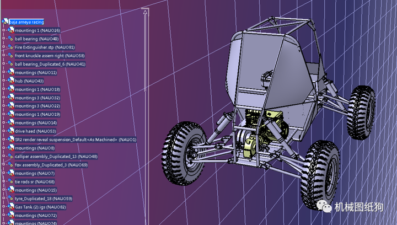The width and height of the screenshot is (397, 225).
Task: Click the icon of mountings 3 (NAUO22)
Action: click(10, 106)
